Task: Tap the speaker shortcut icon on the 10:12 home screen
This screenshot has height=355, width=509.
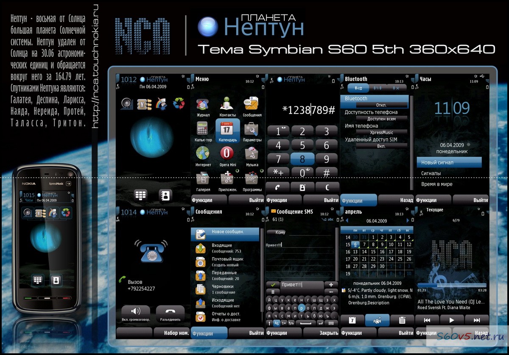Action: 126,104
